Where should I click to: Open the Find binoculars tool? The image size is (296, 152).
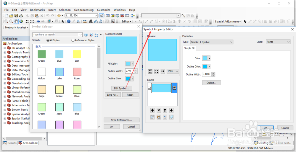coord(91,21)
